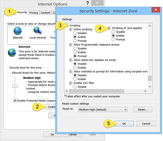Click the scripted windows prompt setting icon
Viewport: 163px width, 141px height.
(71, 71)
